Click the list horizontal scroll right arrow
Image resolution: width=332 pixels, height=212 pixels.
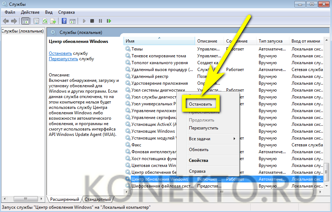tap(320, 192)
